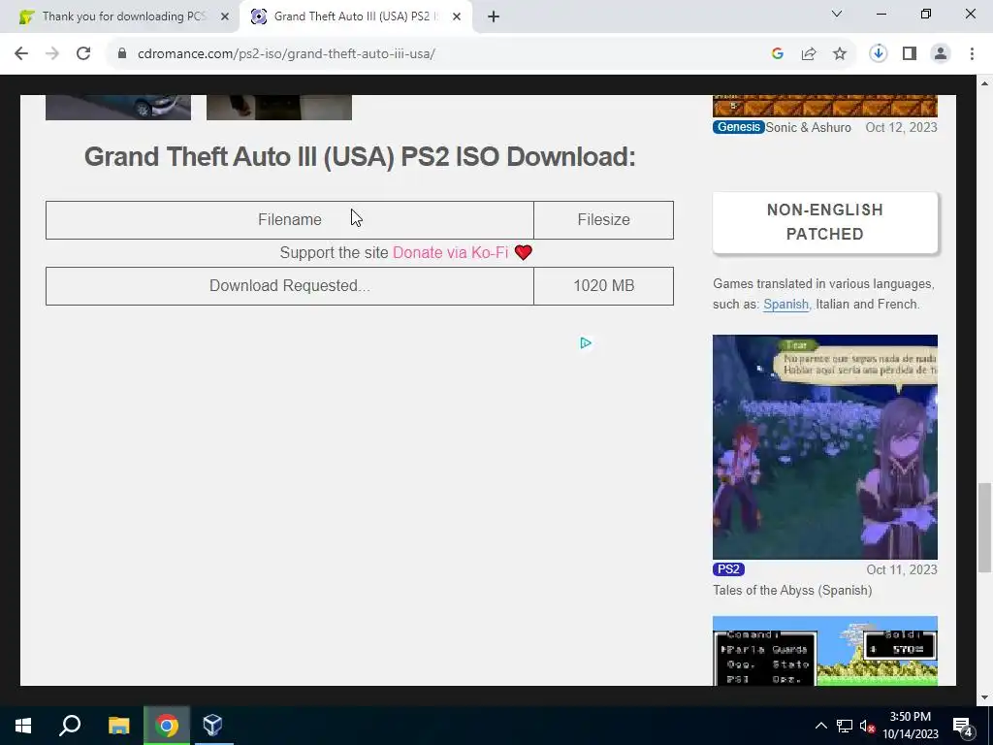Viewport: 993px width, 745px height.
Task: Open Chrome downloads indicator
Action: (879, 54)
